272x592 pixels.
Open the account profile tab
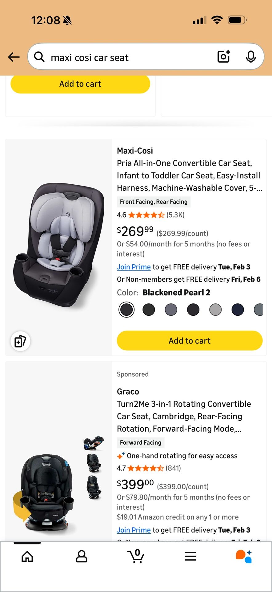click(82, 557)
